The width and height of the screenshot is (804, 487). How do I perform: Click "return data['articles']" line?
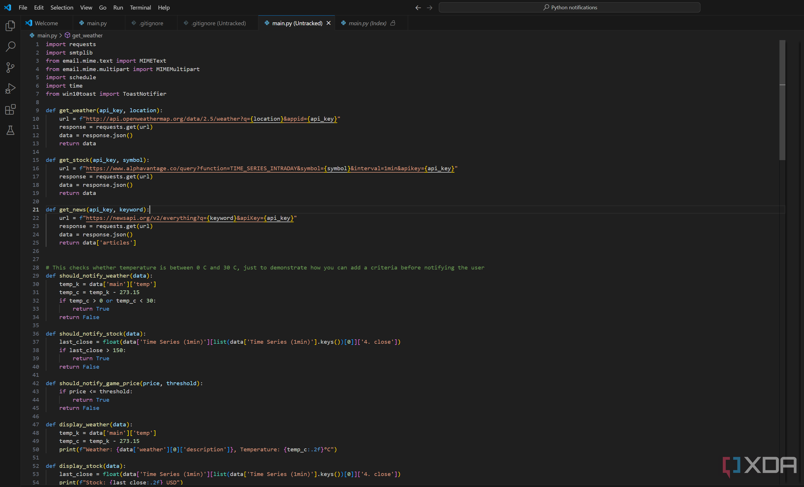(97, 242)
